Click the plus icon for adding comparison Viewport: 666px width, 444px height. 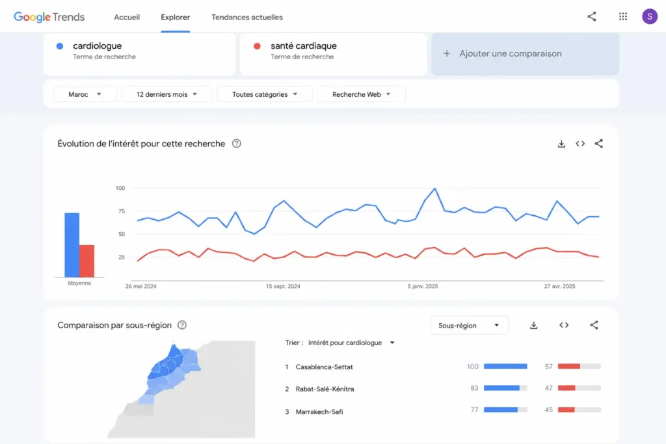pyautogui.click(x=447, y=54)
